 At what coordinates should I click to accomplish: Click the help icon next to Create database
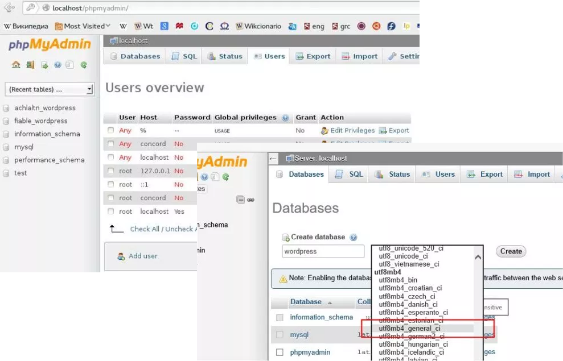pyautogui.click(x=354, y=237)
